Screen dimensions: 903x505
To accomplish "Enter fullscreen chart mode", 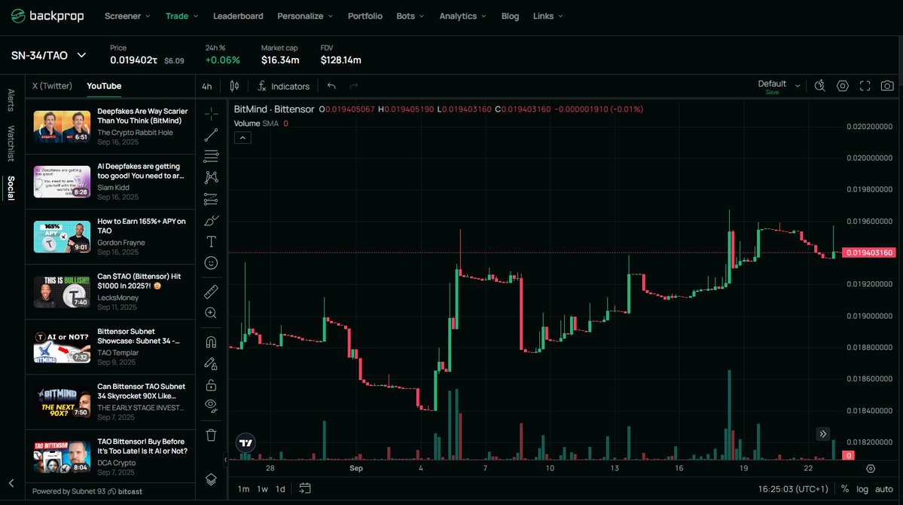I will pos(865,86).
